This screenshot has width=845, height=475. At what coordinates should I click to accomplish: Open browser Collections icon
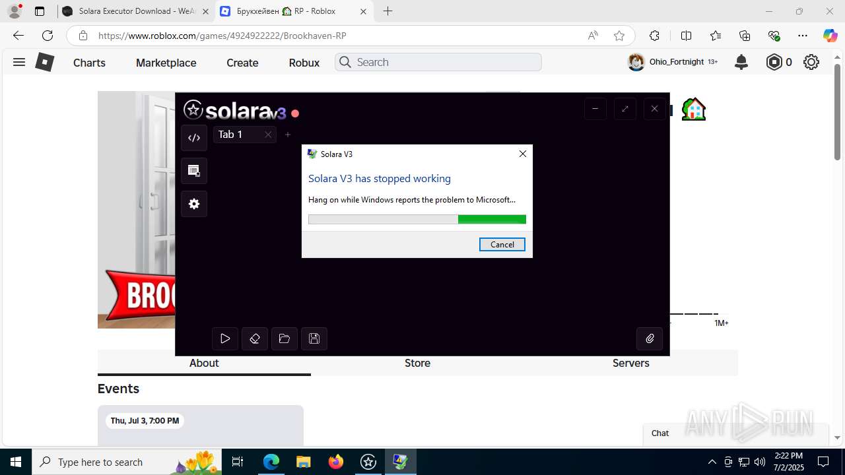(x=745, y=36)
